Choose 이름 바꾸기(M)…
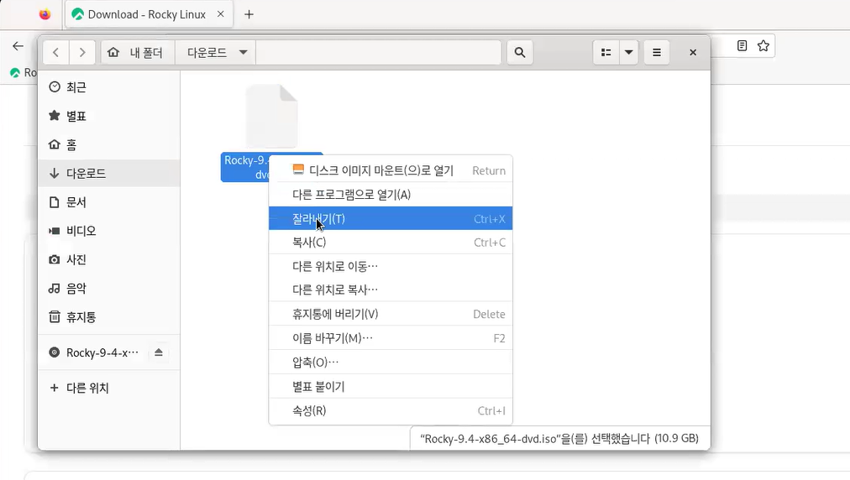 (x=391, y=338)
